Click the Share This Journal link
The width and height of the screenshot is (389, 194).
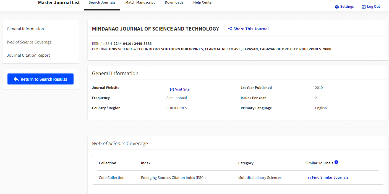(x=251, y=29)
